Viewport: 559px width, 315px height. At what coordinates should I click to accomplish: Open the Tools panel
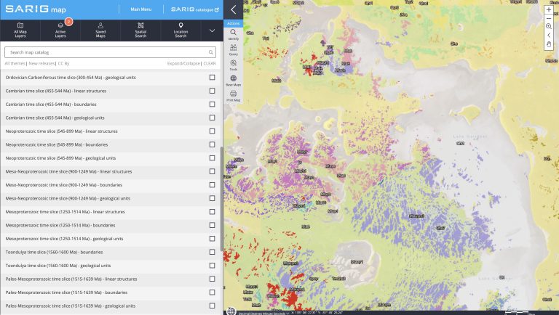coord(233,65)
